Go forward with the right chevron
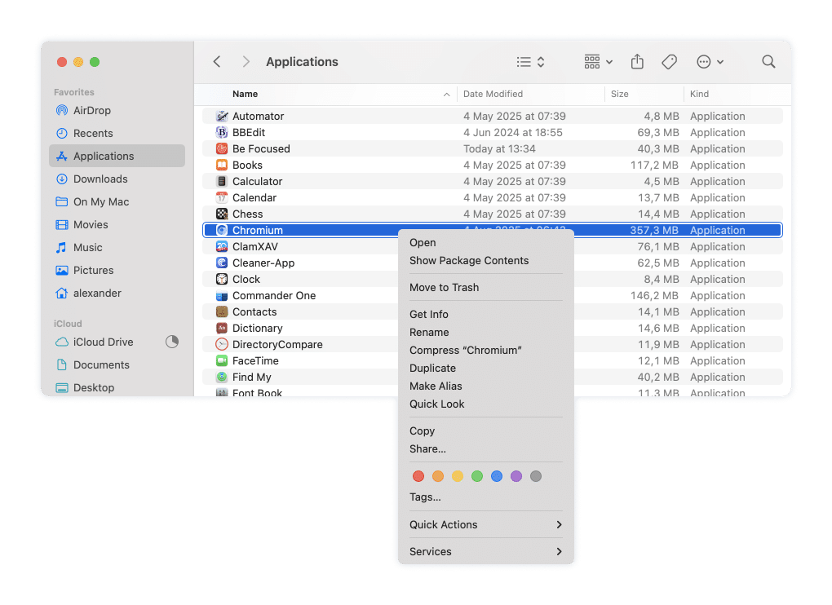This screenshot has width=832, height=605. [x=246, y=61]
